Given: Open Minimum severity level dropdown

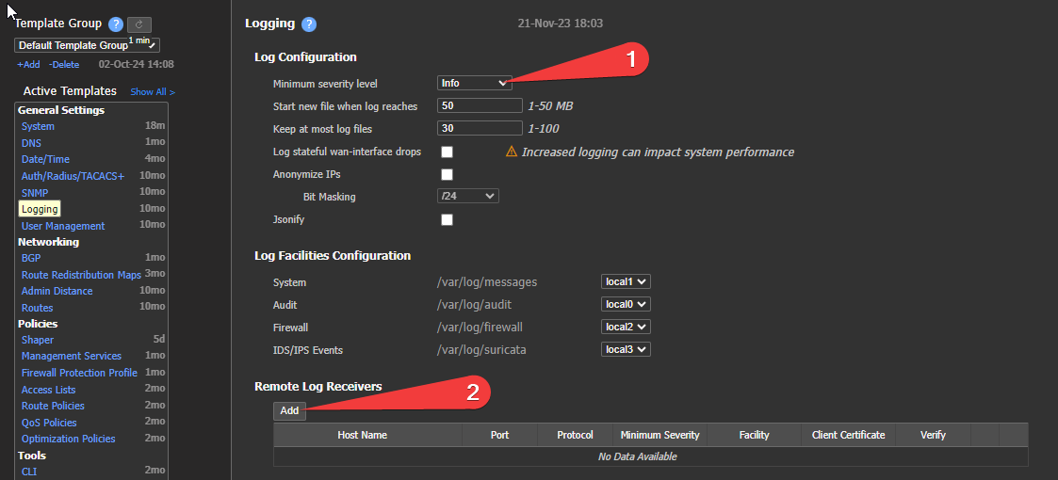Looking at the screenshot, I should click(x=474, y=83).
